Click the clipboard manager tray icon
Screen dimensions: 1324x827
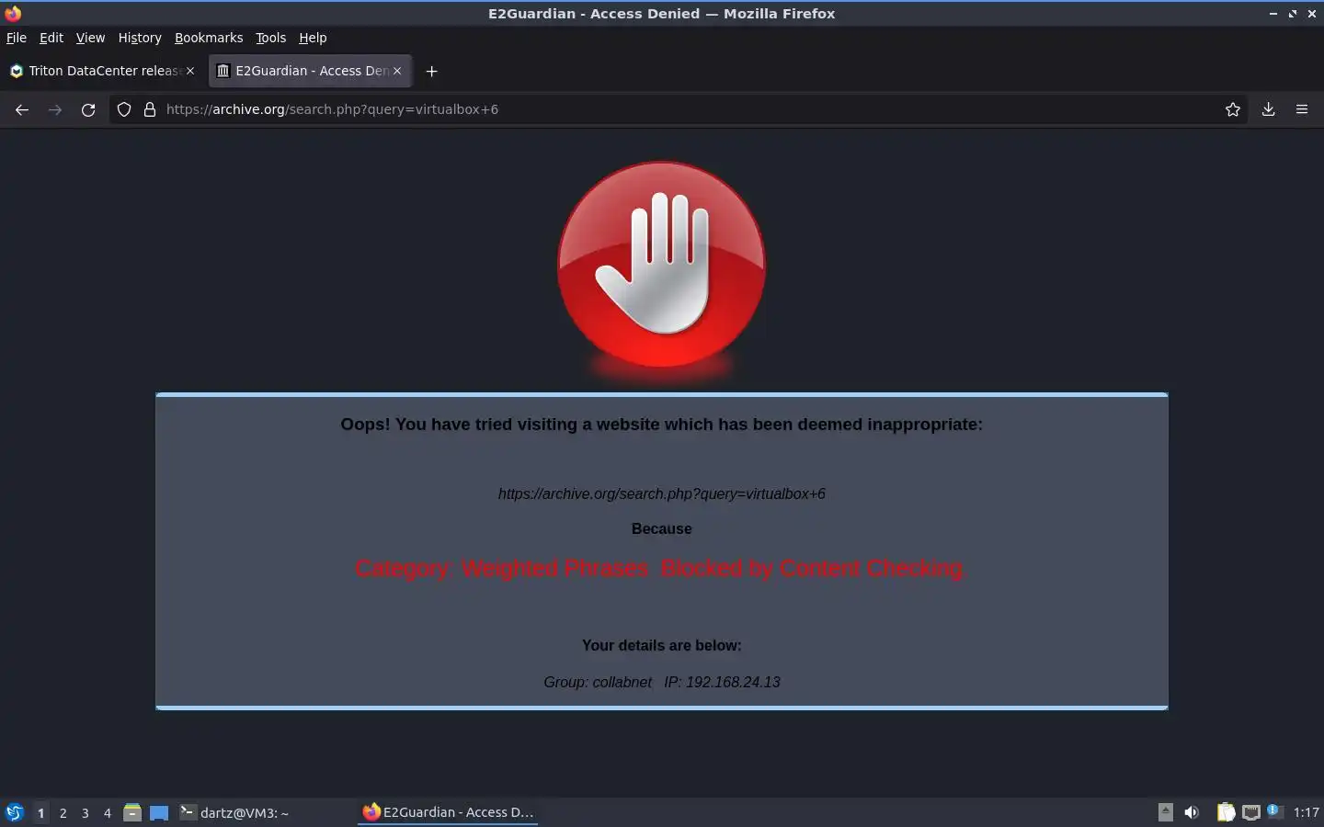click(x=1226, y=812)
